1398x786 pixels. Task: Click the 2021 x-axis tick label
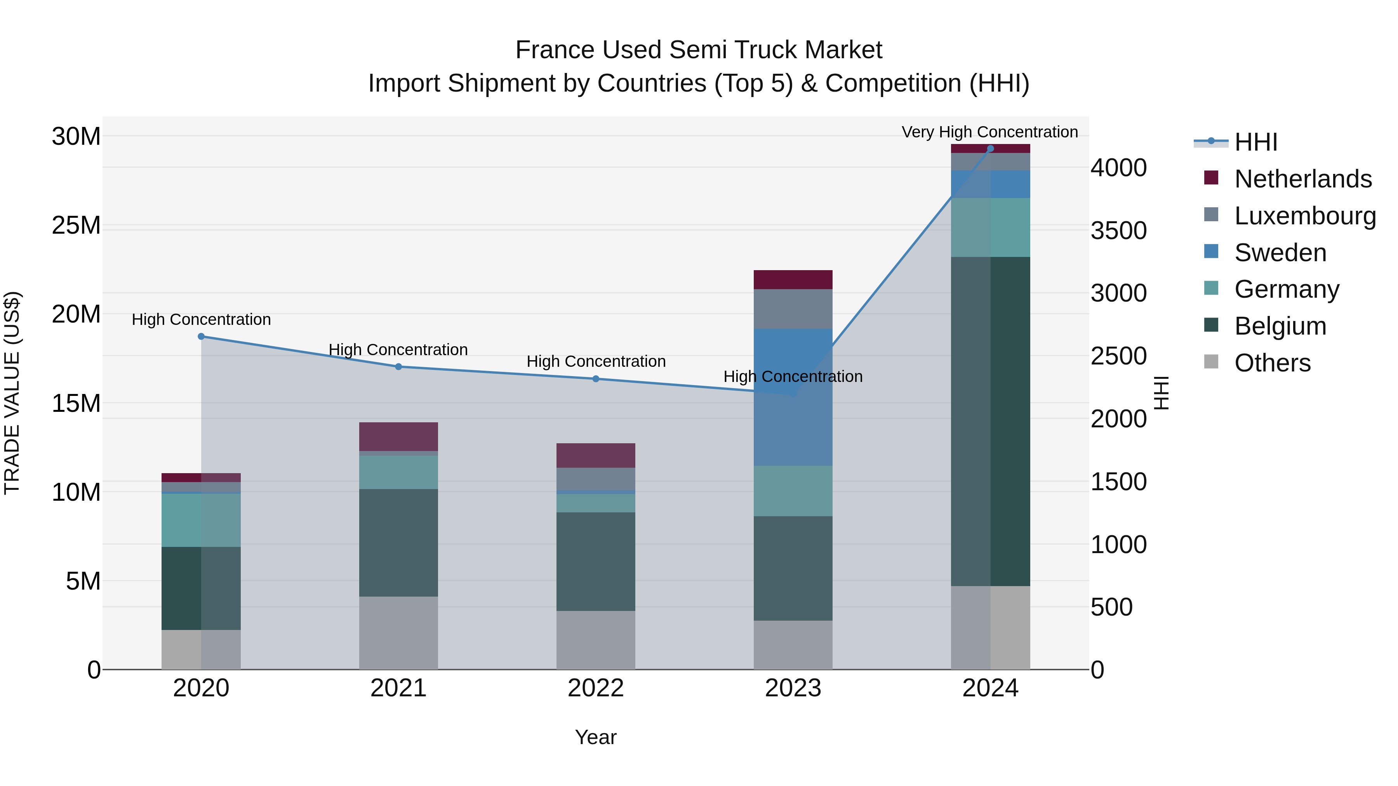tap(398, 688)
